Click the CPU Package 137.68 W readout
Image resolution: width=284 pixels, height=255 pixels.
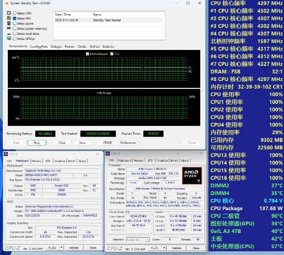[x=246, y=208]
